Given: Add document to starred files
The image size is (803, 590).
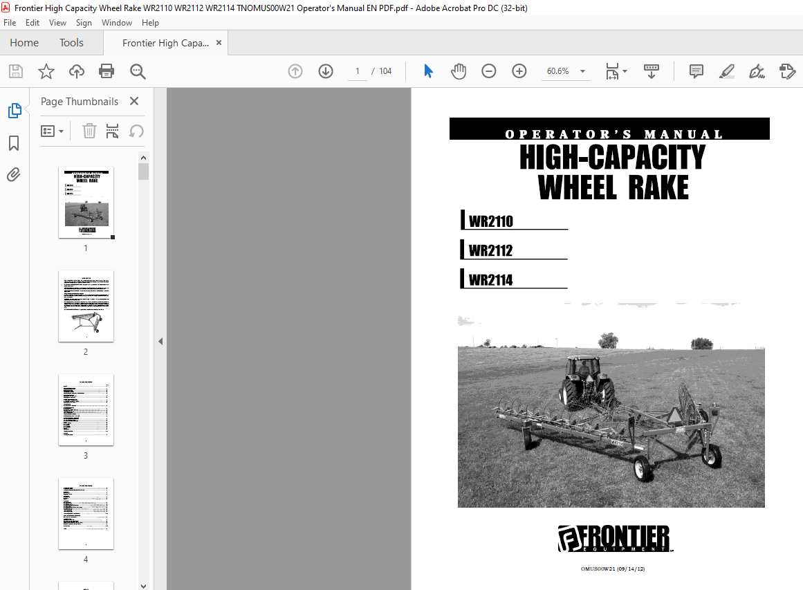Looking at the screenshot, I should [46, 71].
